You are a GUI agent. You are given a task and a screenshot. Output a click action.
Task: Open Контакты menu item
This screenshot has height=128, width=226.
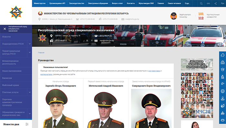(x=131, y=3)
